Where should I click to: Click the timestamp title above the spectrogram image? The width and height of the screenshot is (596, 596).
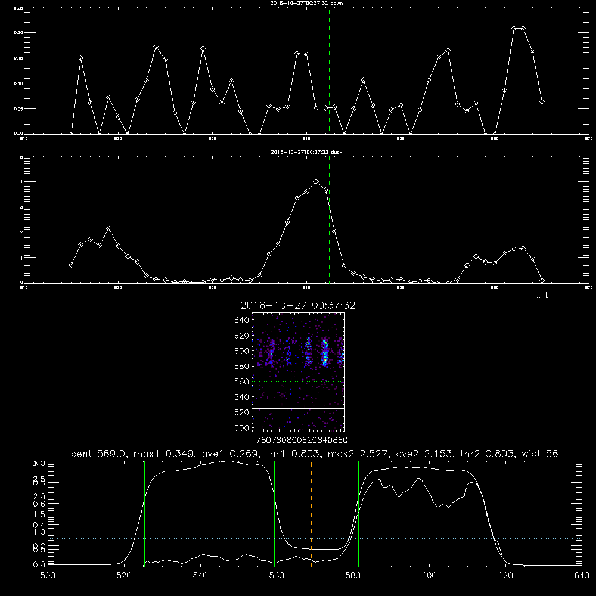tap(298, 305)
